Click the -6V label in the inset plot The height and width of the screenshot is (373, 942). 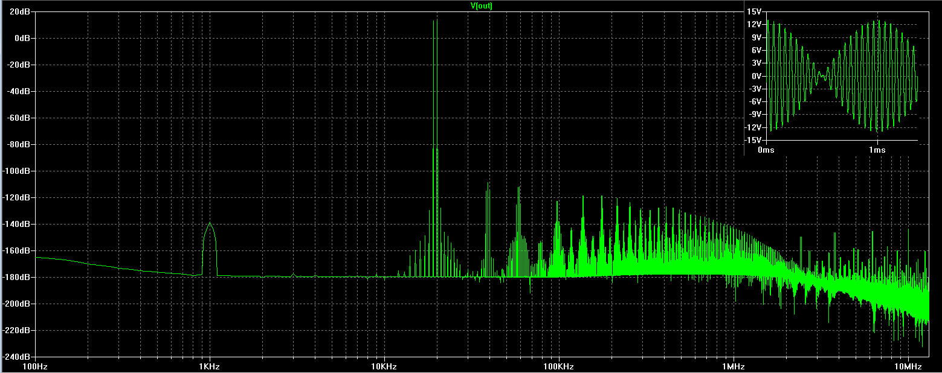pyautogui.click(x=754, y=101)
